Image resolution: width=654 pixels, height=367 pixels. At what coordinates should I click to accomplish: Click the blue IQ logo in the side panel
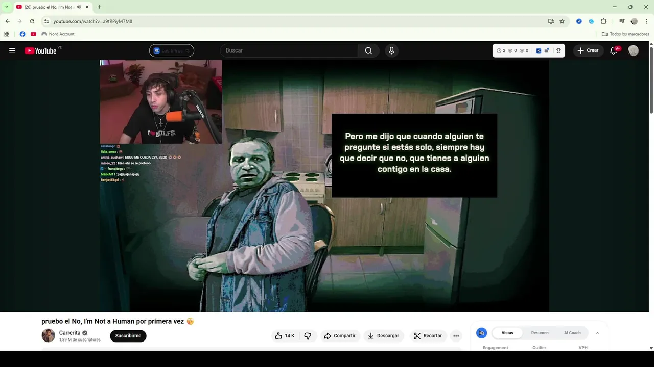(481, 333)
